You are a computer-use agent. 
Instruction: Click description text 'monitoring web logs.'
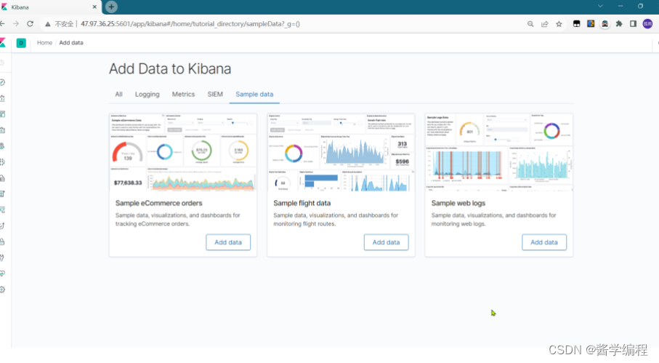(458, 224)
